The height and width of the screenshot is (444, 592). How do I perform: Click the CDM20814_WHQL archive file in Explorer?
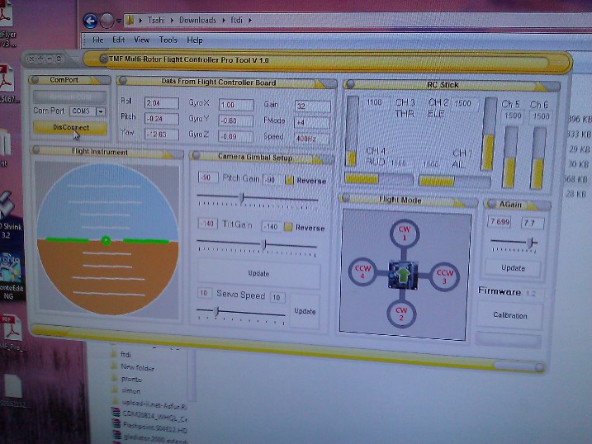point(150,416)
